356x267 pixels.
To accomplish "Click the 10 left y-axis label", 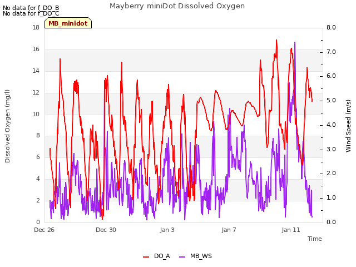I will [36, 114].
